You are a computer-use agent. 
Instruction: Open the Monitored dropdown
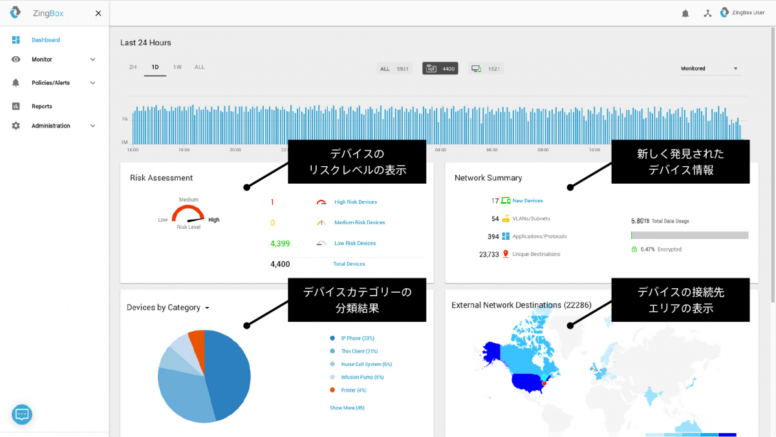(709, 69)
